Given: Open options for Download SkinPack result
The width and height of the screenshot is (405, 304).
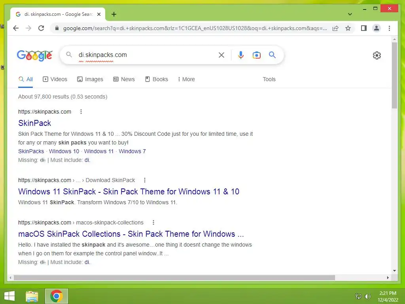Looking at the screenshot, I should pos(145,180).
